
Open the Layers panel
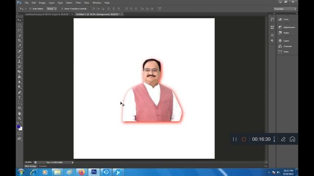click(x=284, y=41)
